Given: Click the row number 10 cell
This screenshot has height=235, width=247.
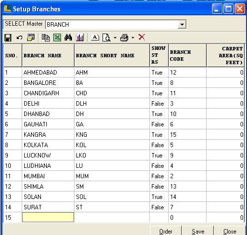Looking at the screenshot, I should coord(13,165).
